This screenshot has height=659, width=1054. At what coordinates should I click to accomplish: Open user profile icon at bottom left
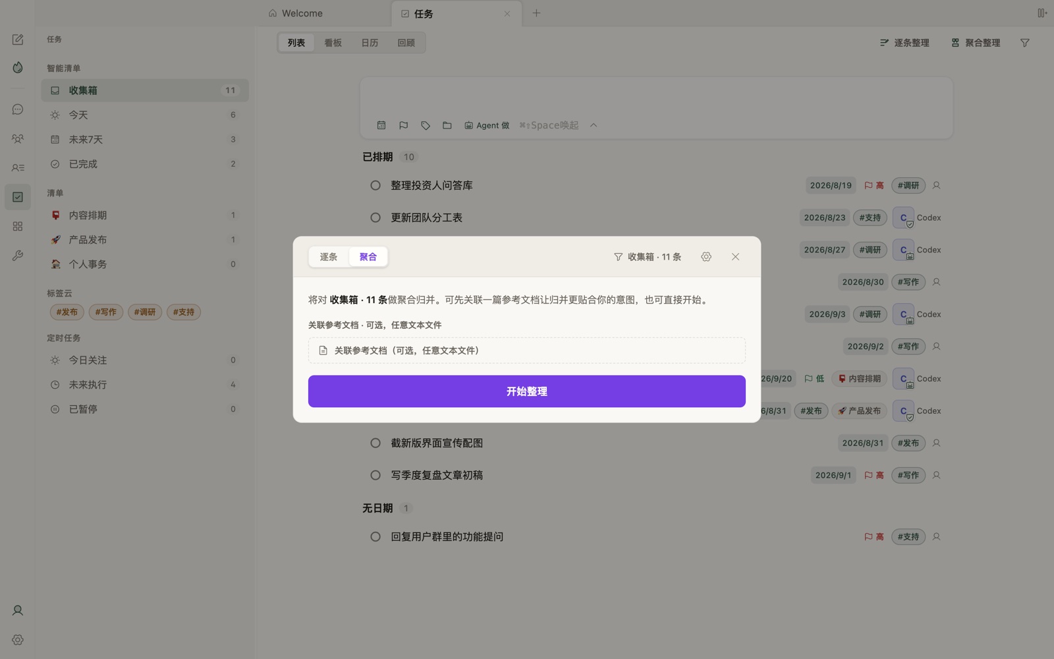[x=18, y=610]
